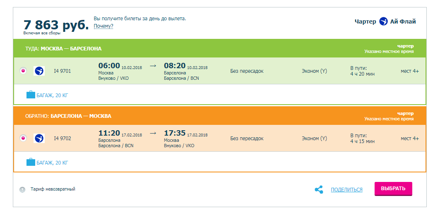This screenshot has height=215, width=440.
Task: Click the airline logo next to flight I4 9701
Action: pyautogui.click(x=39, y=71)
